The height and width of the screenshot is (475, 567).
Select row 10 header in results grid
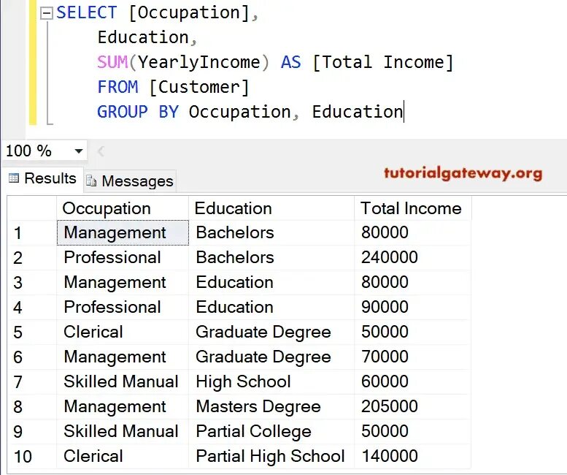(32, 456)
